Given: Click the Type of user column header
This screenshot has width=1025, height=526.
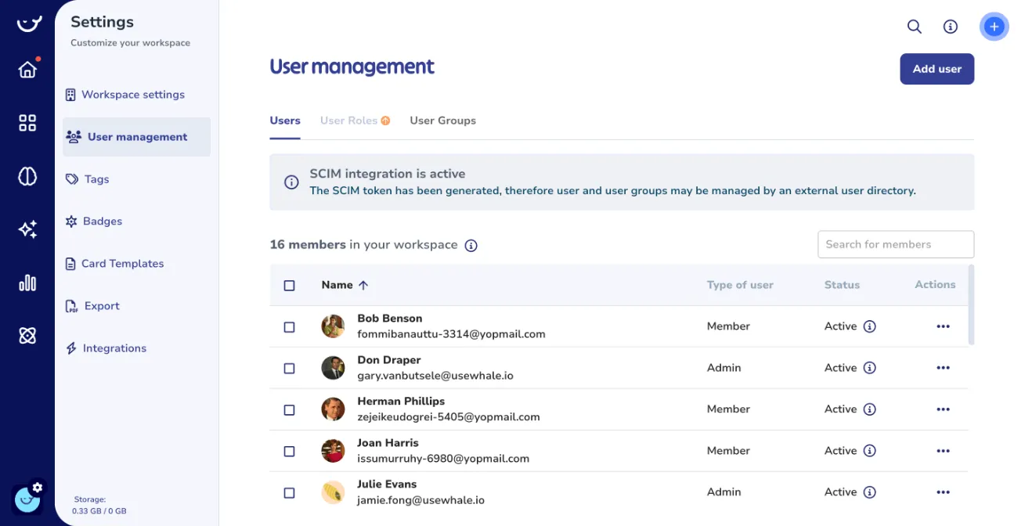Looking at the screenshot, I should [740, 285].
